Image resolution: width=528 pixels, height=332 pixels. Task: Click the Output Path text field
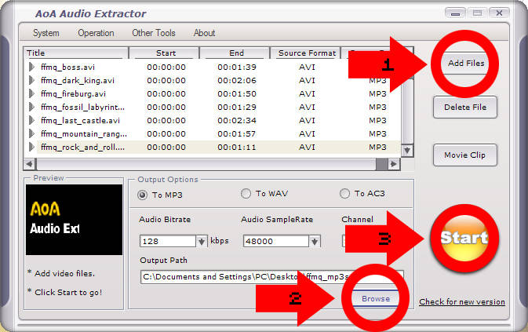[x=271, y=277]
